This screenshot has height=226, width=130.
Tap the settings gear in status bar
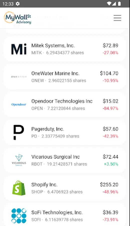(x=18, y=4)
